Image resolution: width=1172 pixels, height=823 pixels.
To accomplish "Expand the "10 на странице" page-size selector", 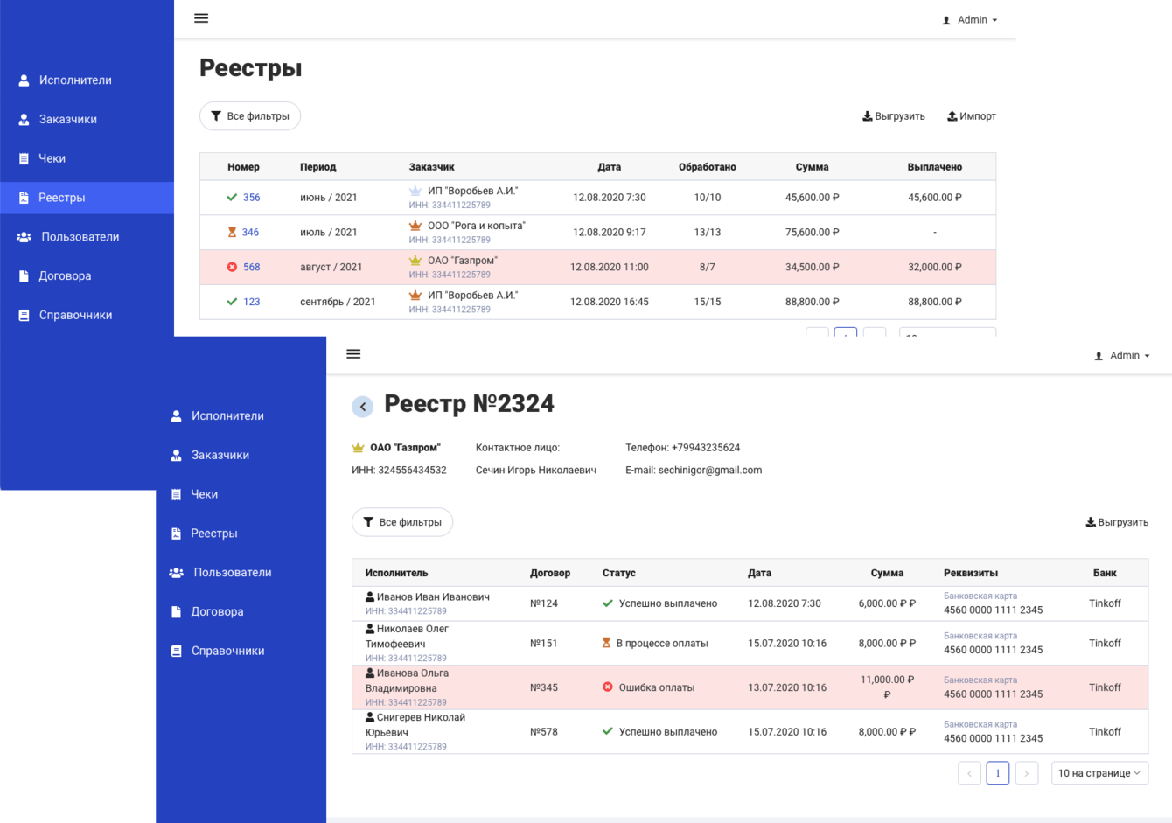I will click(1099, 773).
